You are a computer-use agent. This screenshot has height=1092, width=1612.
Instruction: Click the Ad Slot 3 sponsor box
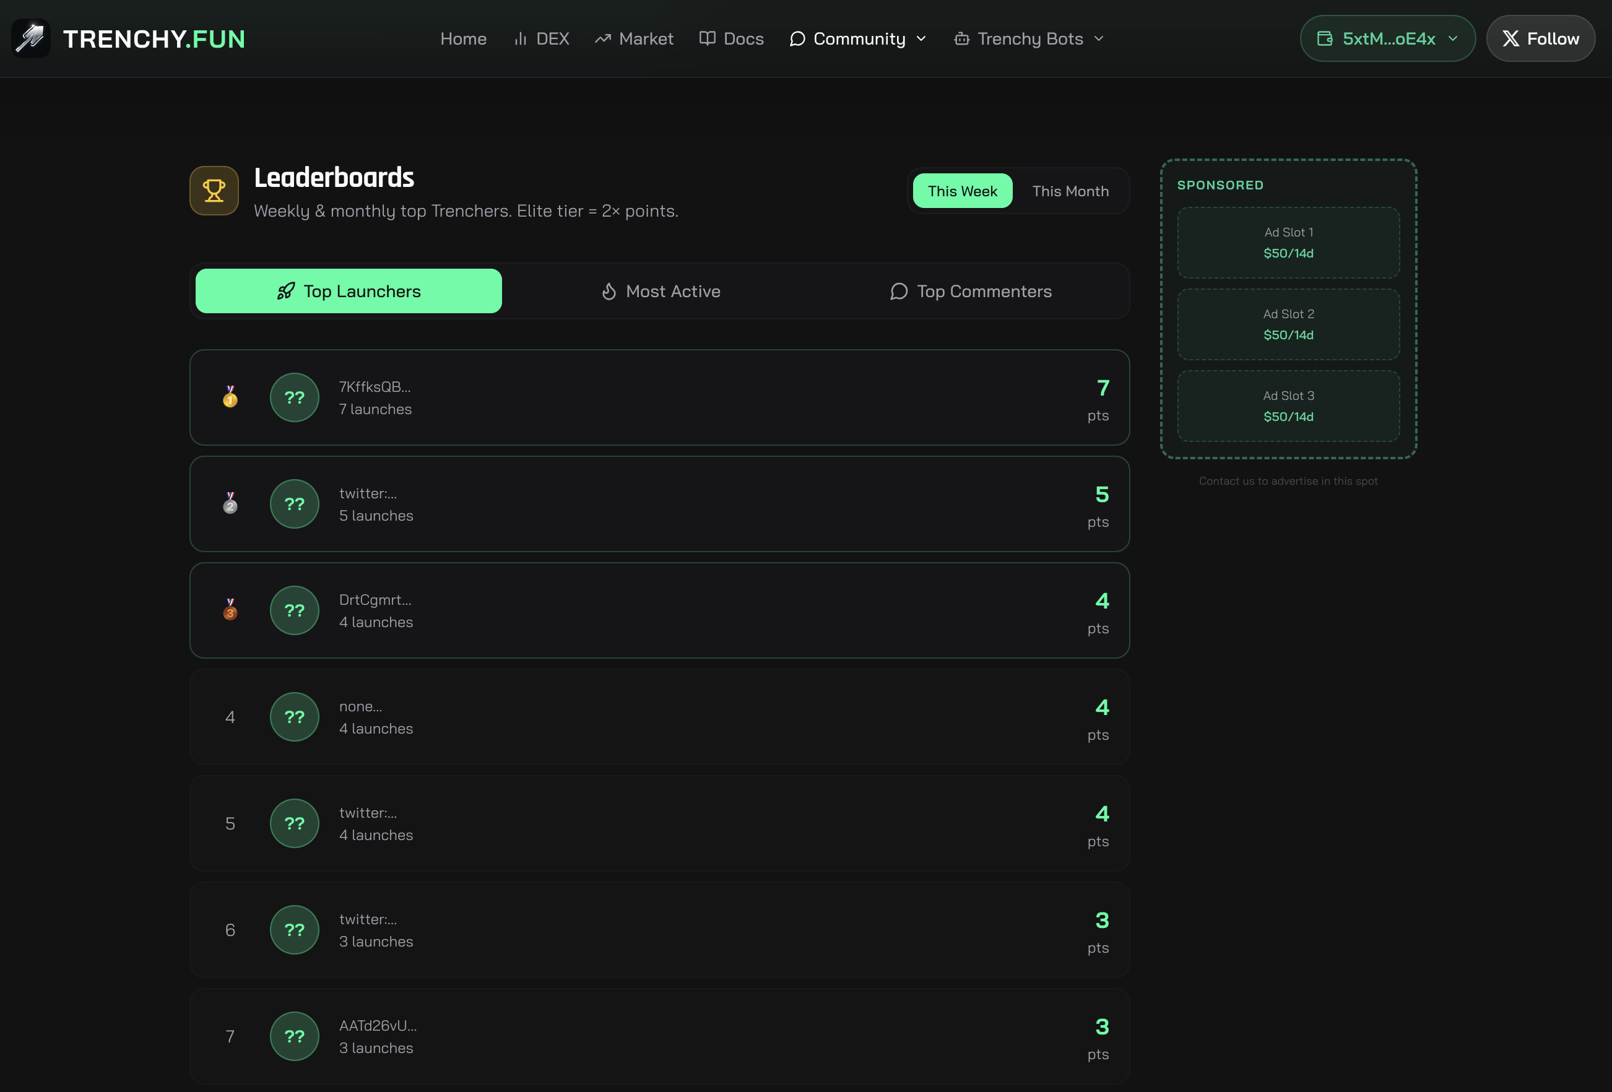coord(1289,406)
